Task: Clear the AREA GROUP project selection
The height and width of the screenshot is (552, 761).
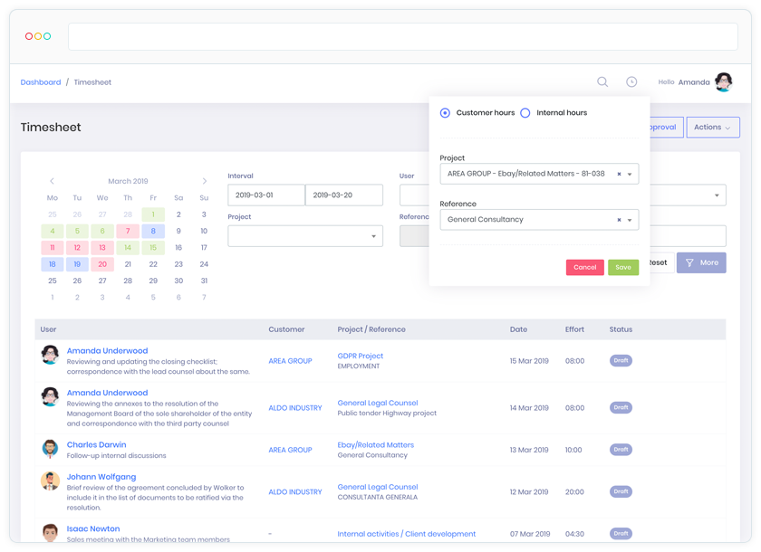Action: coord(619,174)
